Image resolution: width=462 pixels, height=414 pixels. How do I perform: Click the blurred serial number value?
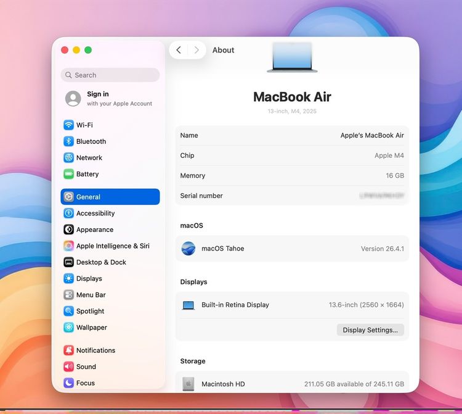coord(382,196)
